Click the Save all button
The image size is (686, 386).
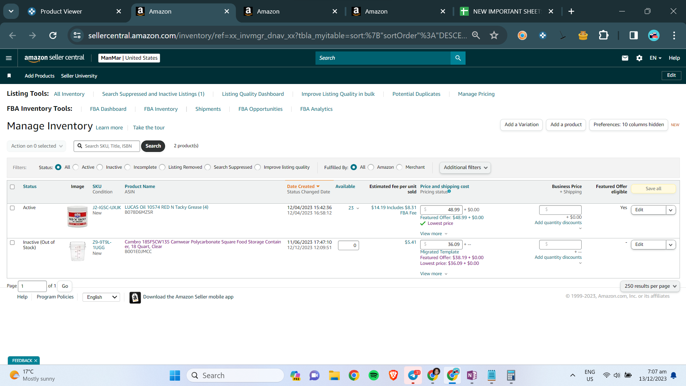653,189
